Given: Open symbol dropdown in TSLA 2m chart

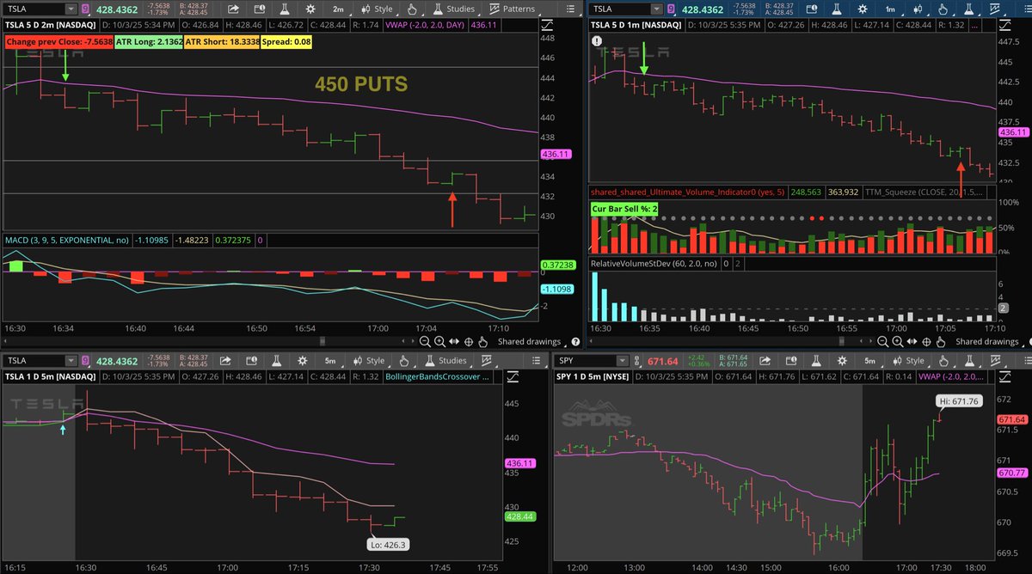Looking at the screenshot, I should click(x=71, y=9).
